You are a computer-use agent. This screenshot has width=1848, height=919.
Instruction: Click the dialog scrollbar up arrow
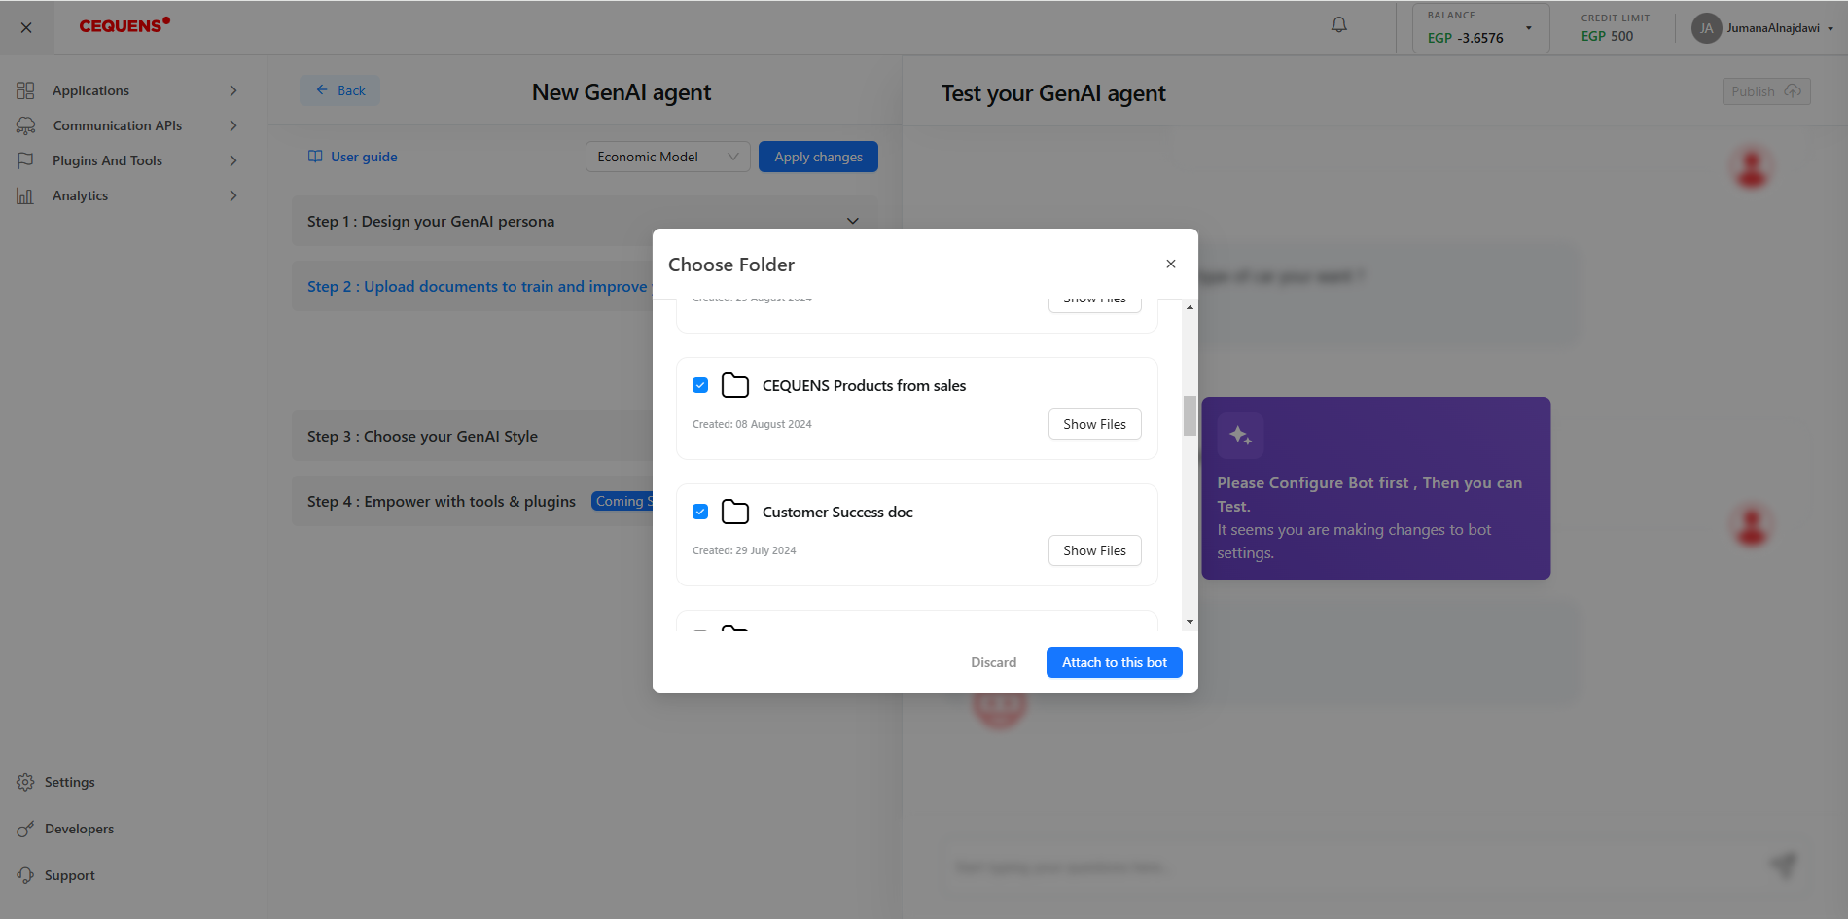pyautogui.click(x=1190, y=307)
